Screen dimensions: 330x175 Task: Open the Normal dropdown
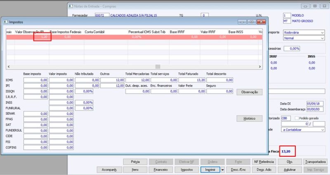coord(304,38)
